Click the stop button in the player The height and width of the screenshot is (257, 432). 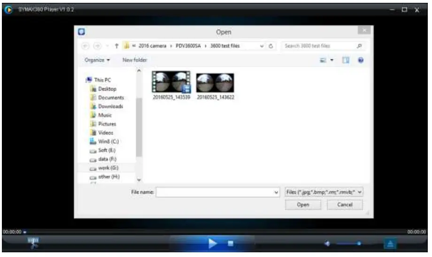231,243
